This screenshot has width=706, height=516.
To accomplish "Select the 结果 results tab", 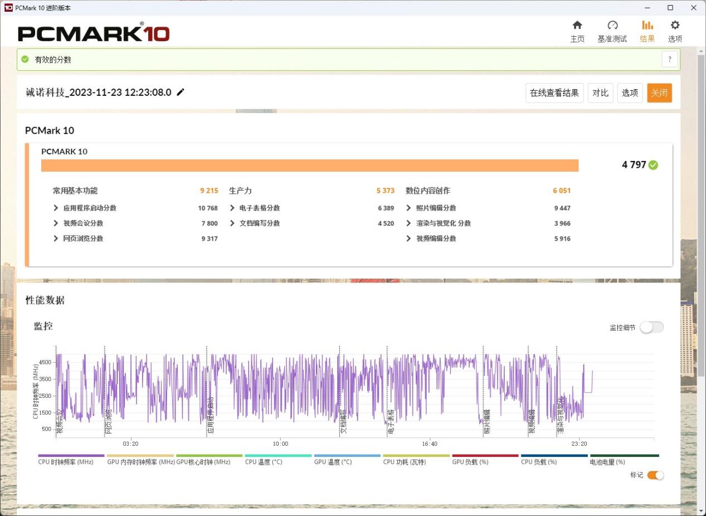I will click(x=647, y=31).
